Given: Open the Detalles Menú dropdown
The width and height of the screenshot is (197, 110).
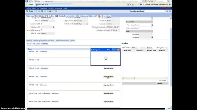Looking at the screenshot, I should (134, 48).
